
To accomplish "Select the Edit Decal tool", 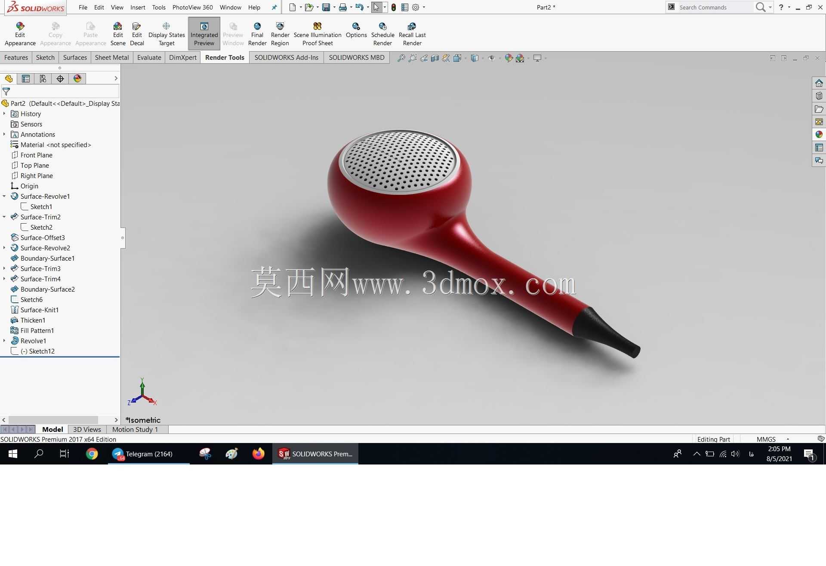I will pyautogui.click(x=137, y=34).
